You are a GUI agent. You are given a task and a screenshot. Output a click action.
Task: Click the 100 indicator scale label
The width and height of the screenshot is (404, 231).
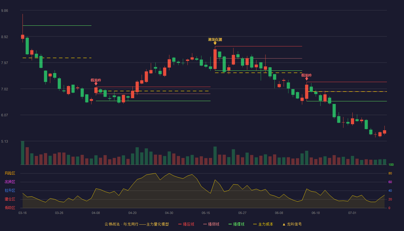click(x=391, y=165)
